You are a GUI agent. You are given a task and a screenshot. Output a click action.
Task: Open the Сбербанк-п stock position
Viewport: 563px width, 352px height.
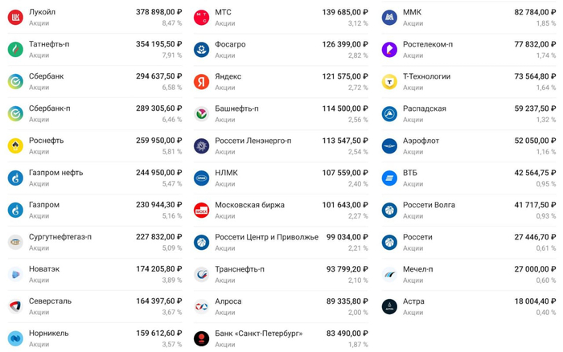tap(95, 114)
